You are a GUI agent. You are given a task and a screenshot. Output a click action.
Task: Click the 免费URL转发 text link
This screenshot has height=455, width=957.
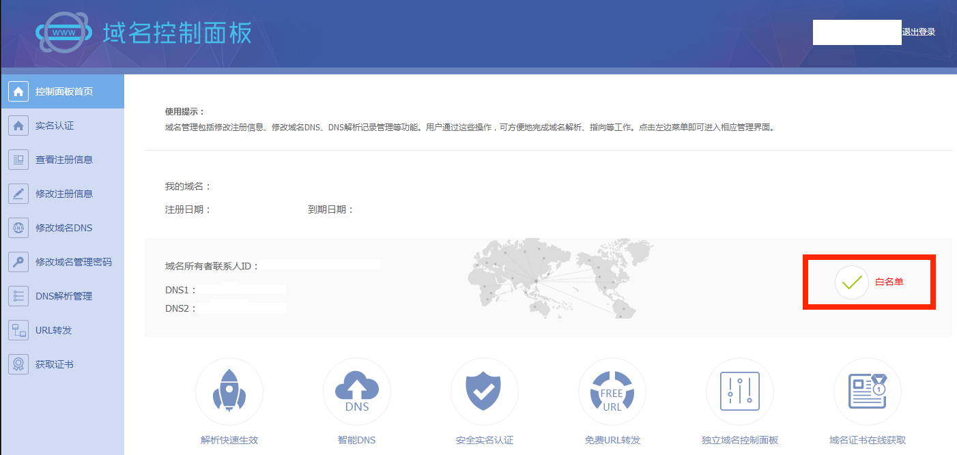tap(612, 440)
